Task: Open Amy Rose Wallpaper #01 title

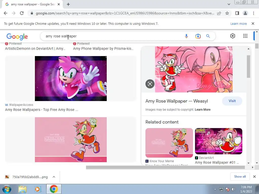Action: 217,162
